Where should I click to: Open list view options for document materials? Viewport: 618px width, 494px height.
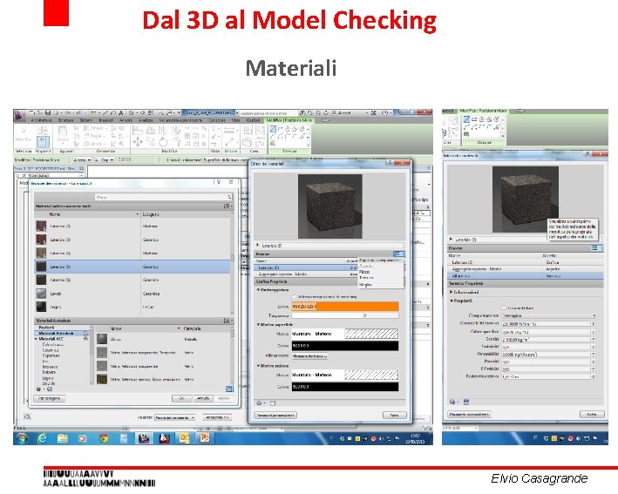point(228,206)
